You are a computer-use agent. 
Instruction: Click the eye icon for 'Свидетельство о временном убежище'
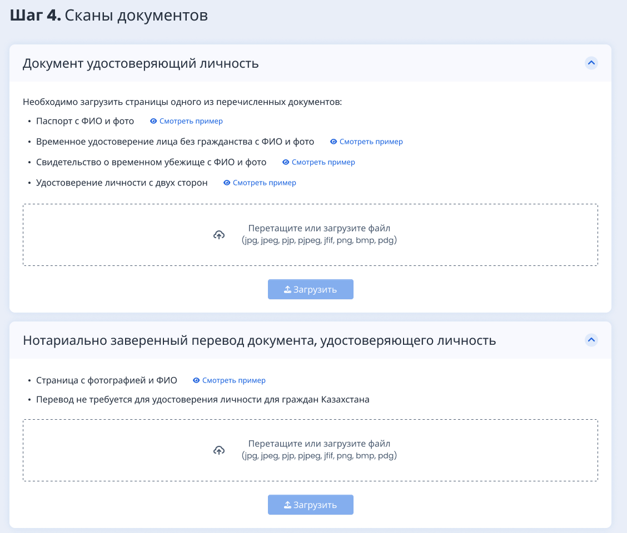(x=286, y=162)
